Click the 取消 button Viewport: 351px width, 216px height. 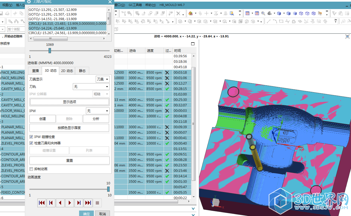tap(103, 214)
